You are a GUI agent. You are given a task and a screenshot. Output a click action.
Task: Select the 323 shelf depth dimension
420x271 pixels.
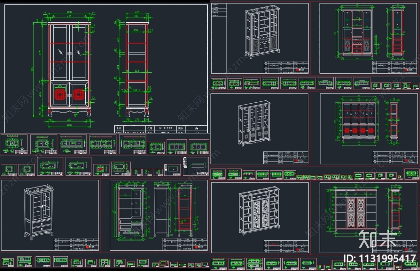tap(137, 70)
